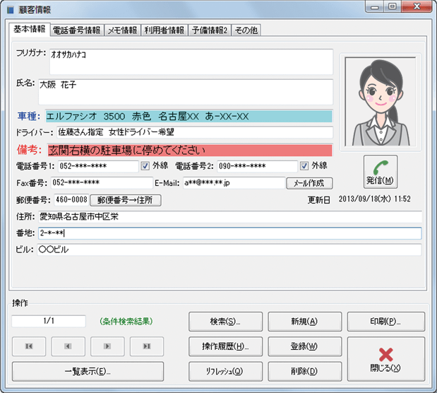Go to previous record arrow

point(68,346)
